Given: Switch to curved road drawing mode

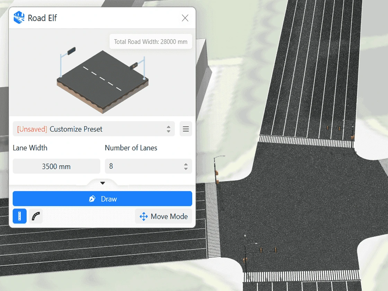Looking at the screenshot, I should pos(36,217).
